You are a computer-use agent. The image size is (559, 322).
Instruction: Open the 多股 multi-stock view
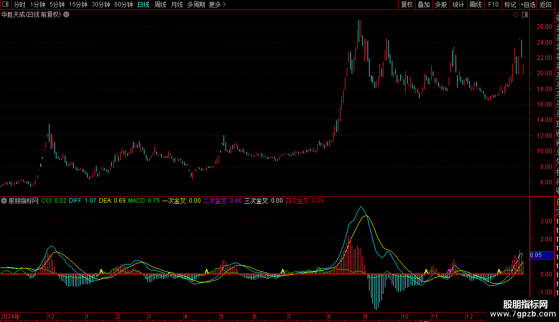[x=441, y=4]
